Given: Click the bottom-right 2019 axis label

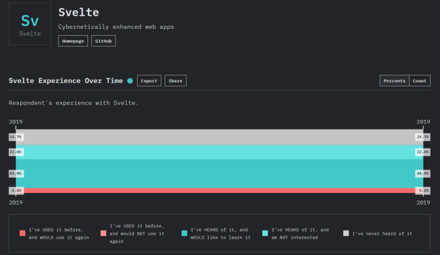Looking at the screenshot, I should click(423, 202).
